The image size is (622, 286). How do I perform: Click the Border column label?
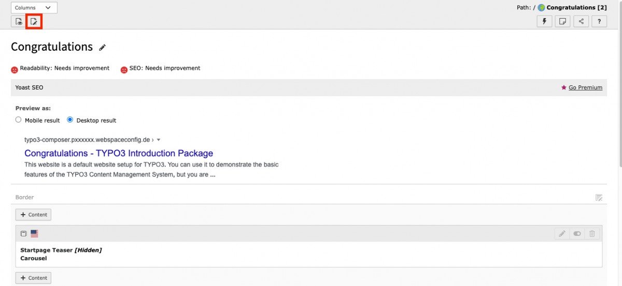[24, 198]
